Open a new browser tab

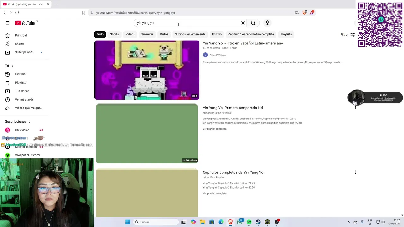point(56,4)
